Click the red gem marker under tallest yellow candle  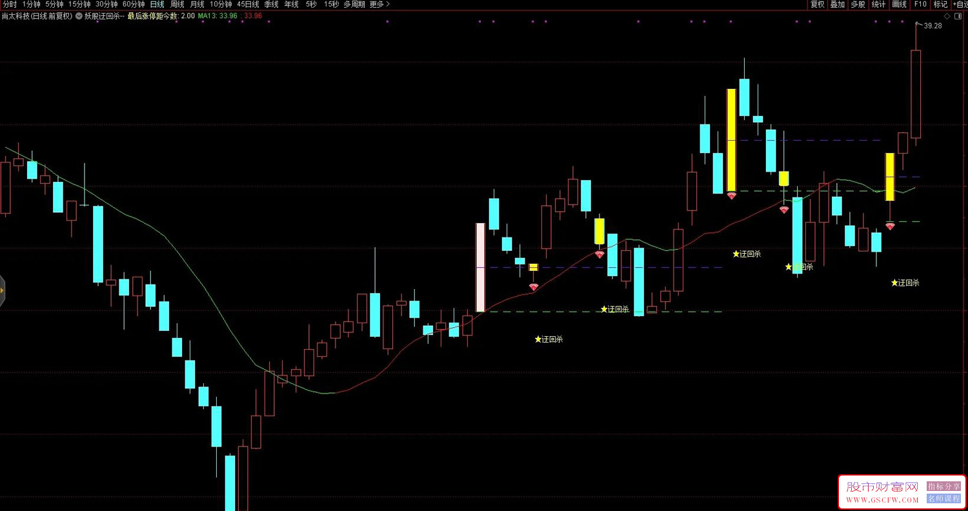pyautogui.click(x=731, y=195)
